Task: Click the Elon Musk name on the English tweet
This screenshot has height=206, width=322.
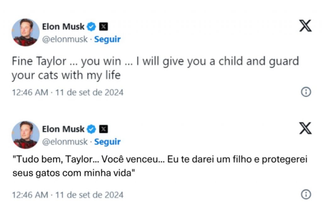Action: (x=63, y=27)
